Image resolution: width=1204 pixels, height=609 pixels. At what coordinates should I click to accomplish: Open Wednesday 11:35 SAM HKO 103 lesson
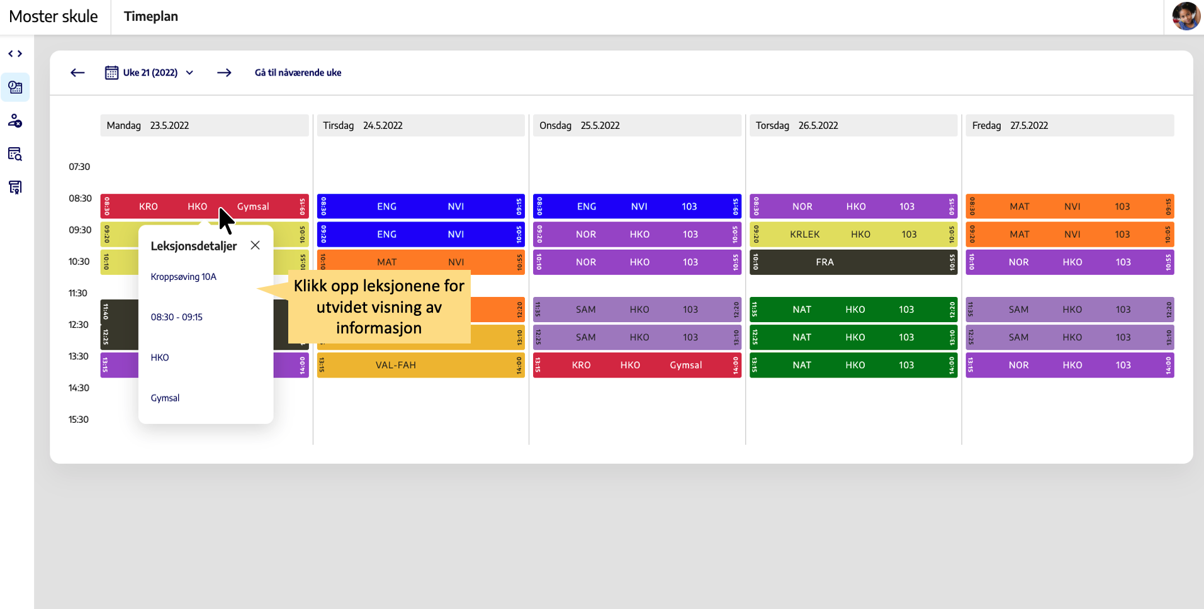click(637, 310)
